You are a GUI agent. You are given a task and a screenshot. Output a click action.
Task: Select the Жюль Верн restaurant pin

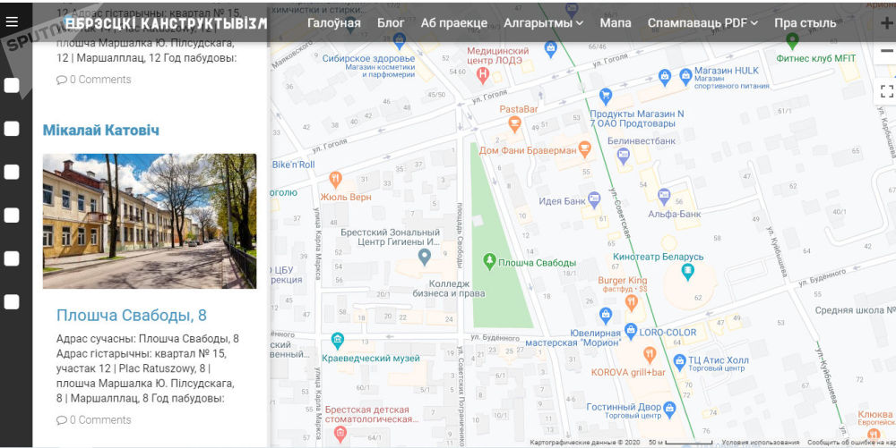tap(336, 179)
